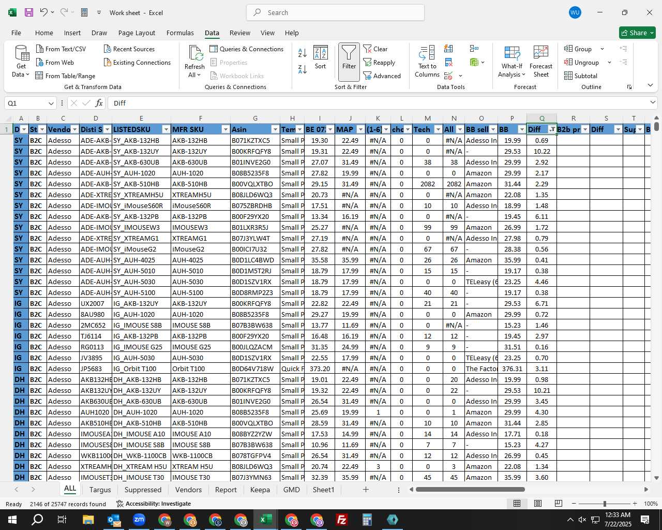
Task: Sort A to Z ascending
Action: [x=303, y=53]
